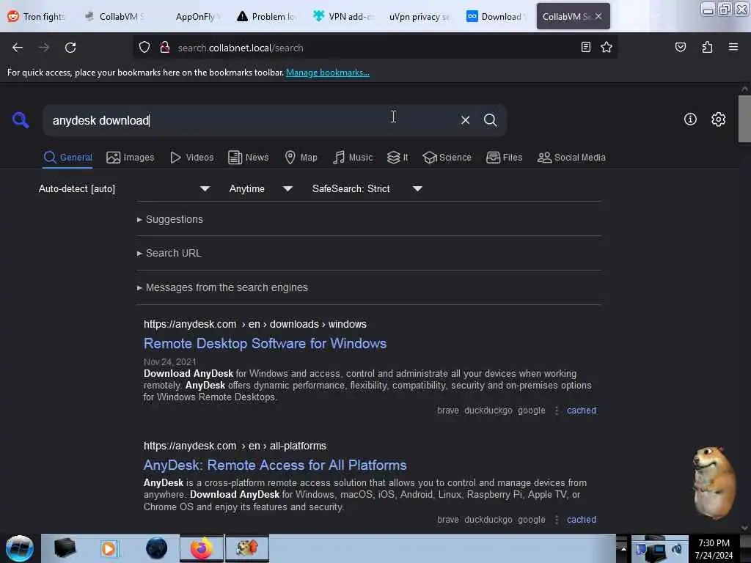751x563 pixels.
Task: Select the News search category
Action: 248,157
